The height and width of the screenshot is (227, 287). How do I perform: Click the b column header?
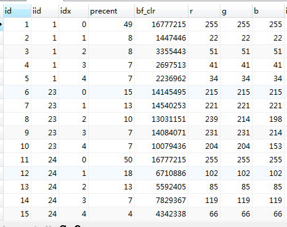tap(268, 11)
